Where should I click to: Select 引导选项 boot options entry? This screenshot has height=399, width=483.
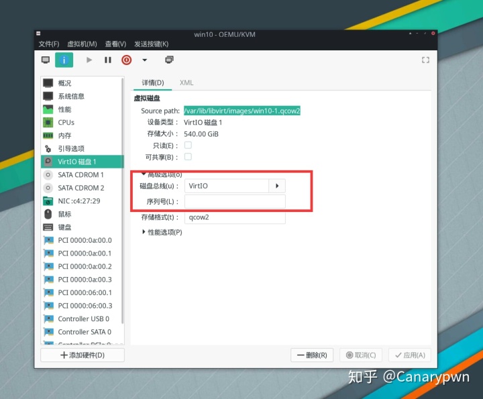coord(83,148)
